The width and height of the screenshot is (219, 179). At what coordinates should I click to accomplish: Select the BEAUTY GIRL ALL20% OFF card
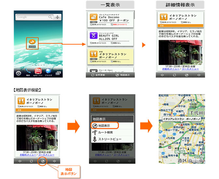pyautogui.click(x=110, y=38)
